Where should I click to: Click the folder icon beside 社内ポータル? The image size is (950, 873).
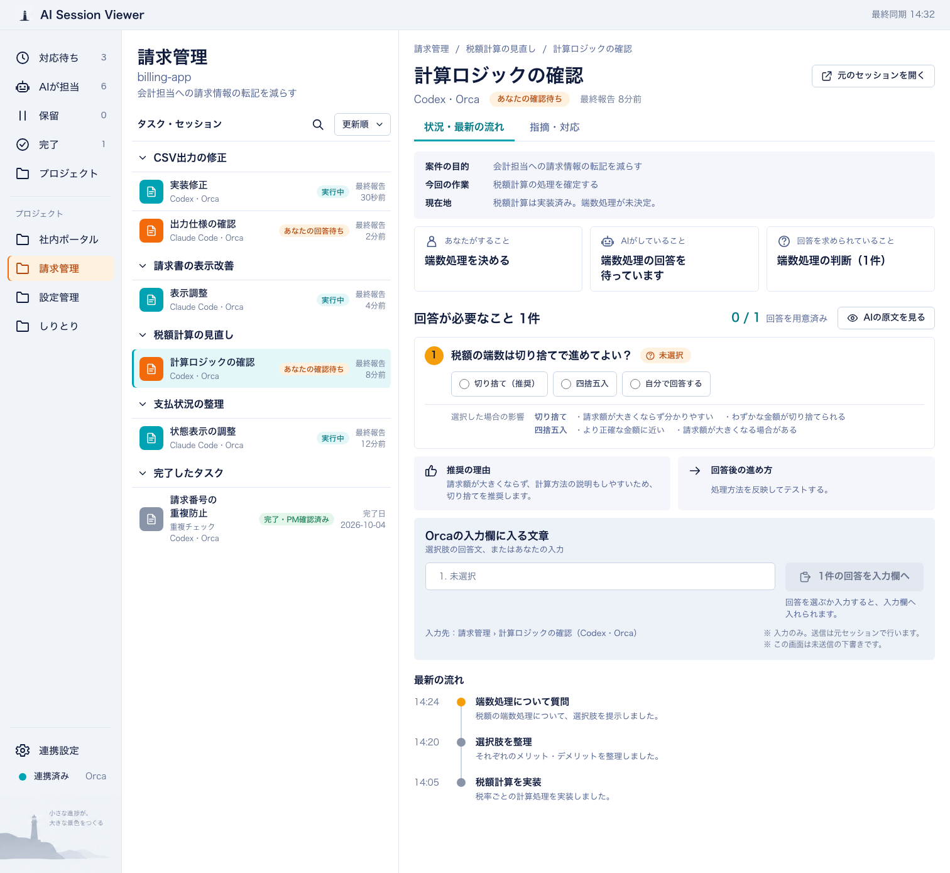pyautogui.click(x=23, y=239)
